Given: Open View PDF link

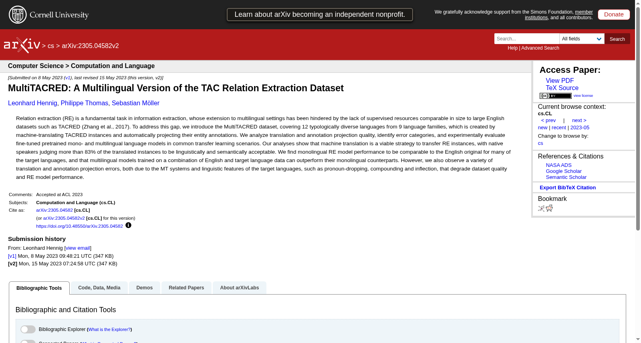Looking at the screenshot, I should (x=560, y=81).
